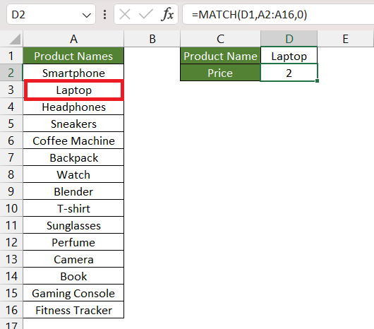Open the Name Box dropdown arrow

click(x=86, y=16)
